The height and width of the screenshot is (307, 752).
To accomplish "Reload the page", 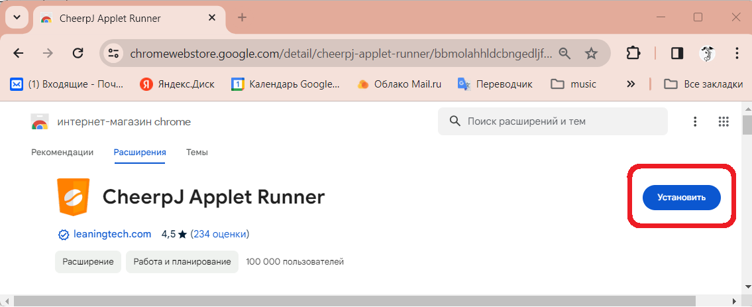I will pyautogui.click(x=78, y=53).
